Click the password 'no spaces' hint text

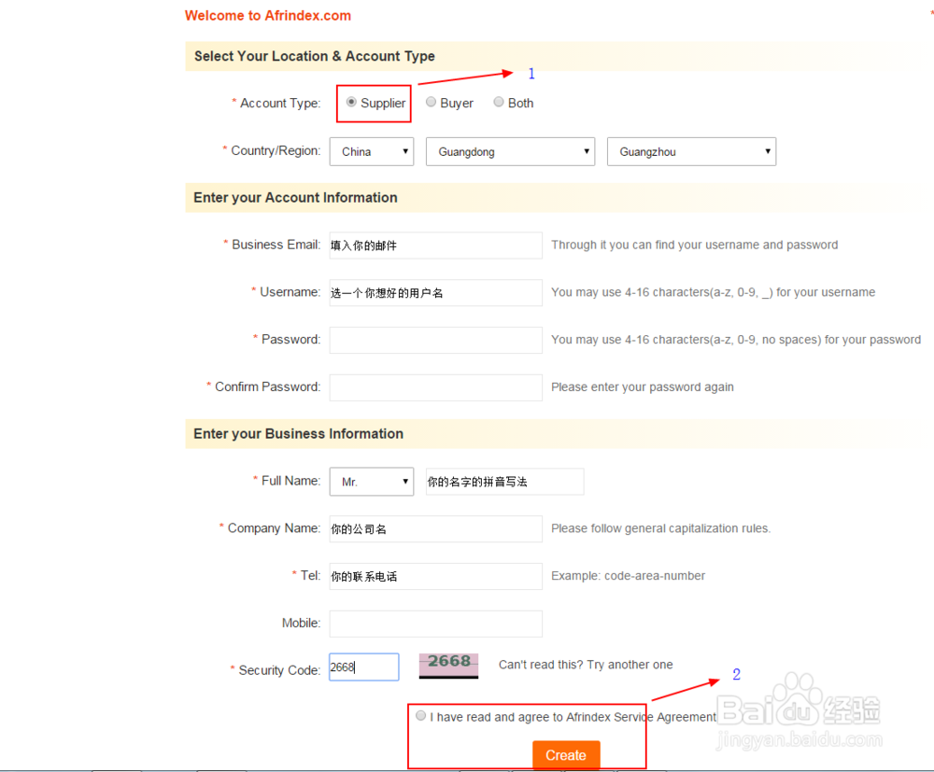(736, 339)
